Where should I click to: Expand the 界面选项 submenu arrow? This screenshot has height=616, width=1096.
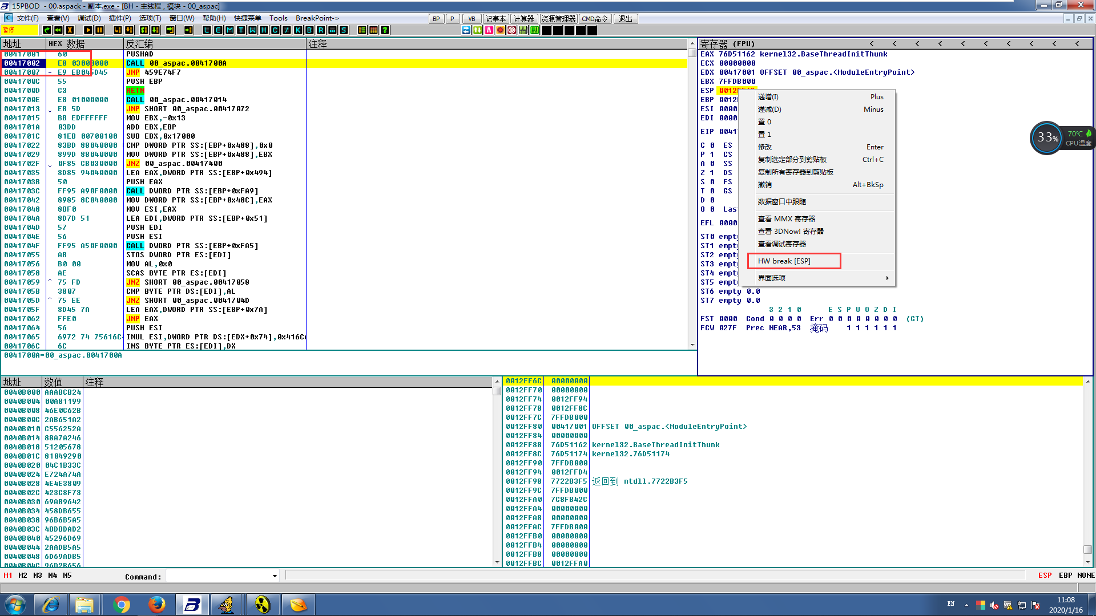tap(887, 278)
